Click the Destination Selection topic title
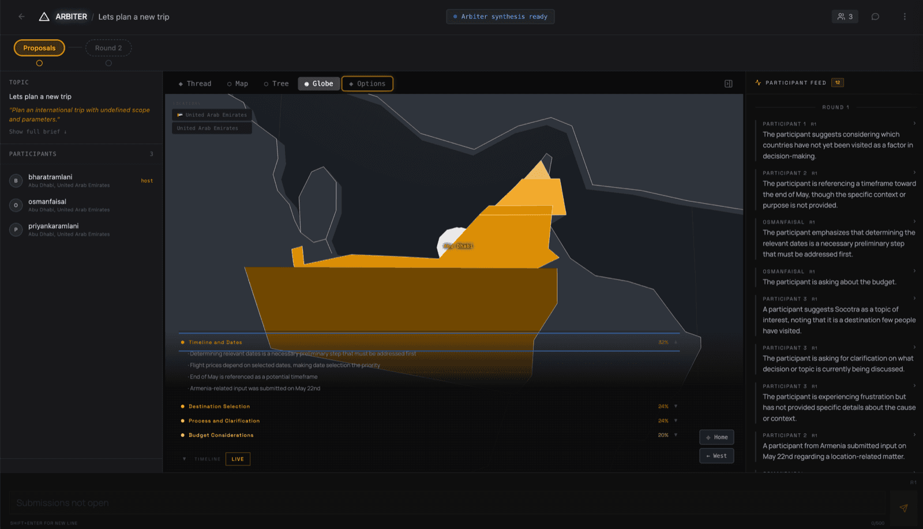This screenshot has width=923, height=529. [219, 406]
